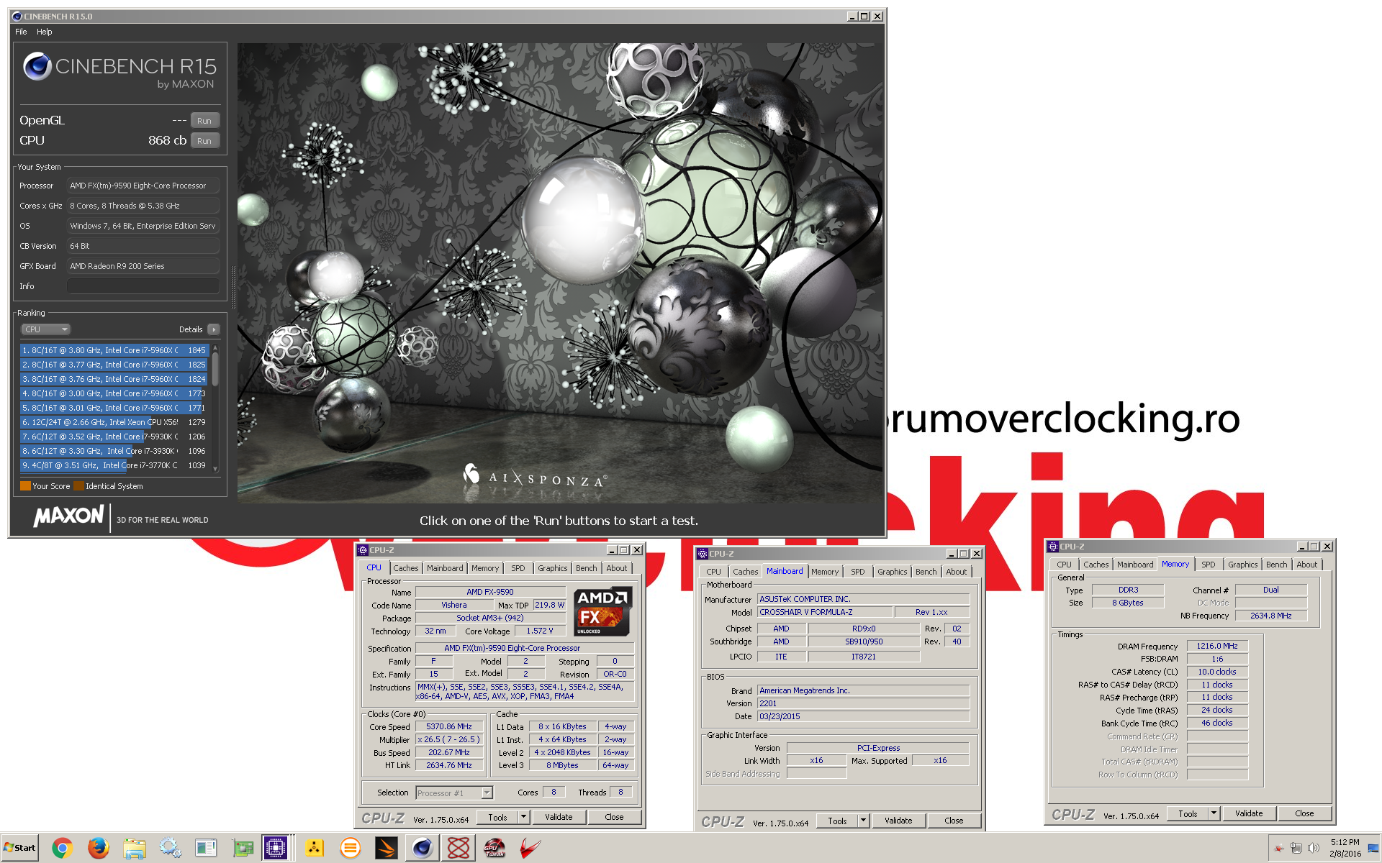The width and height of the screenshot is (1382, 863).
Task: Open the red atom-knot taskbar icon
Action: pyautogui.click(x=459, y=849)
